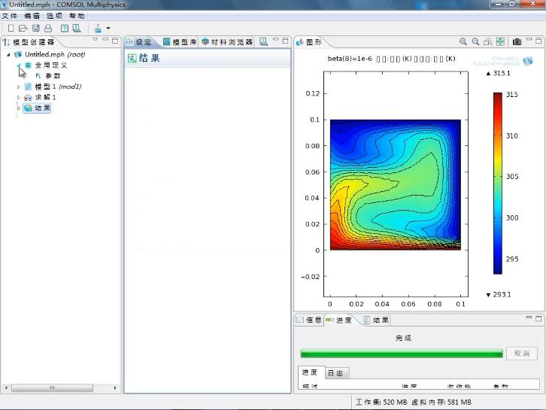The width and height of the screenshot is (546, 410).
Task: Click the Print icon in the toolbar
Action: (x=48, y=29)
